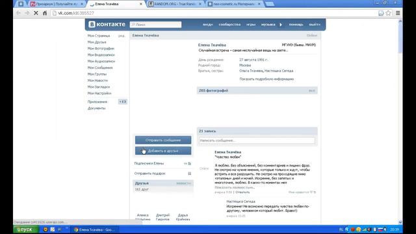
Task: Click first quick-launch icon beside Пуск
Action: point(45,229)
